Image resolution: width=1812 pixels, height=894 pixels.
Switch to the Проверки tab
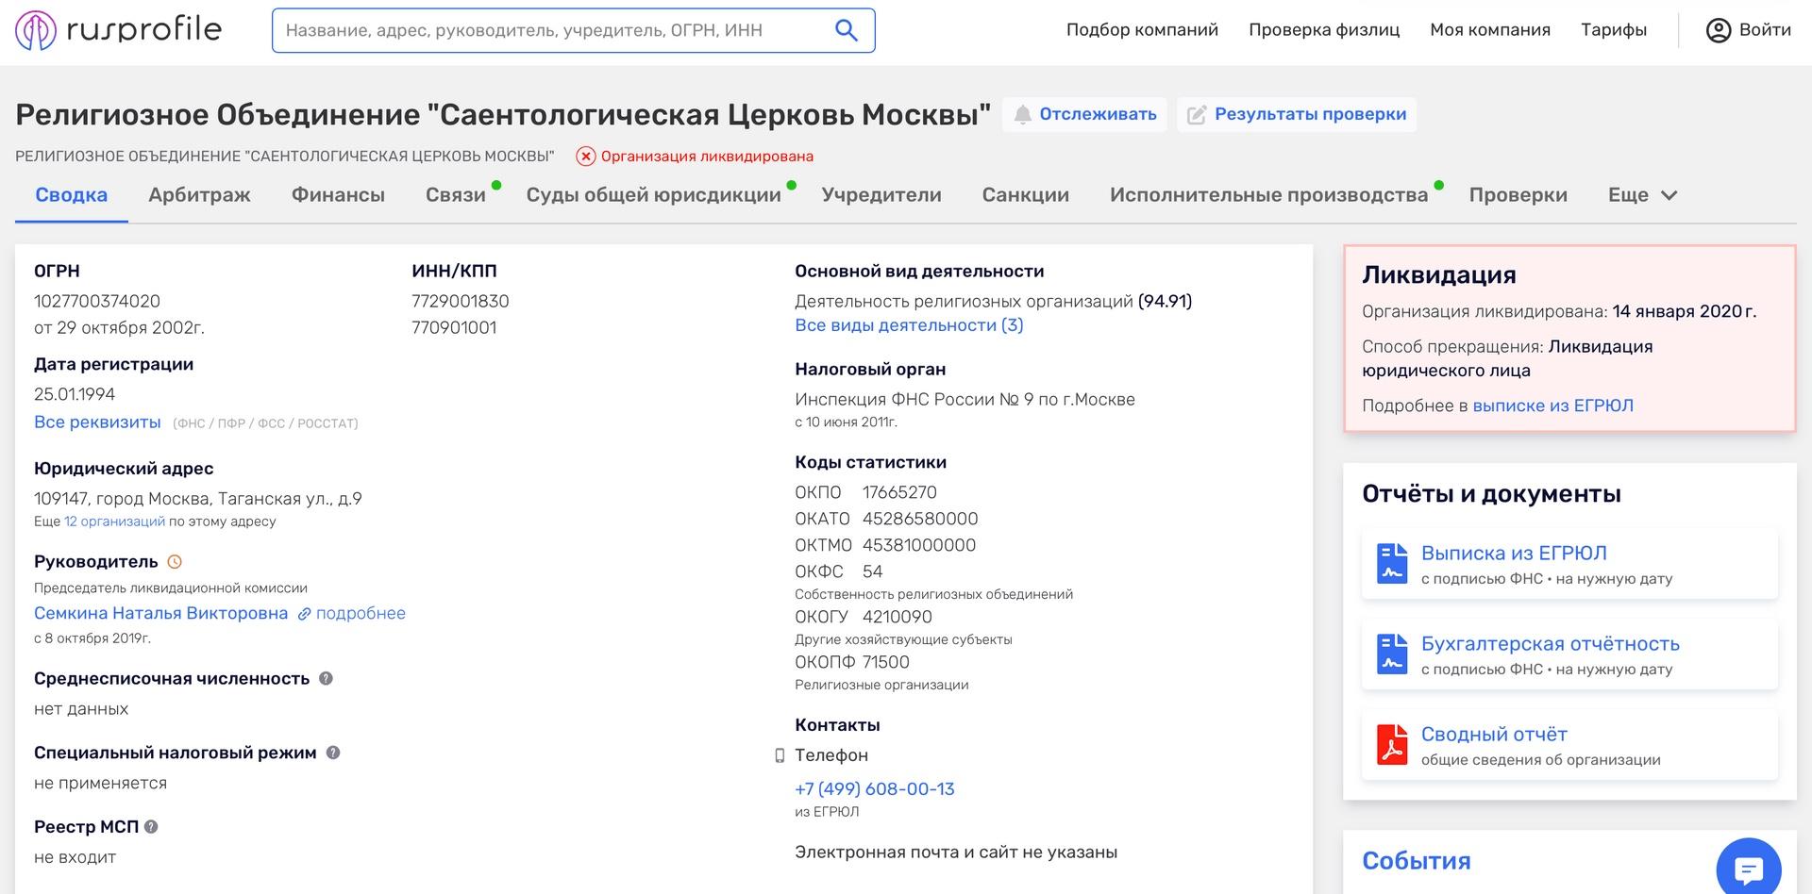[x=1518, y=195]
